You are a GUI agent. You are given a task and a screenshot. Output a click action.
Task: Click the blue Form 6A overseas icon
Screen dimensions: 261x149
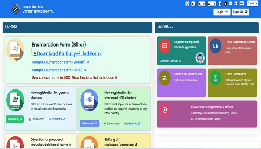(89, 100)
